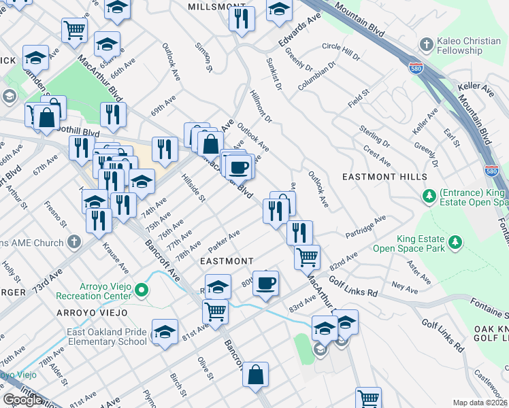
Task: Click the Ney Ave street label
Action: coord(405,288)
